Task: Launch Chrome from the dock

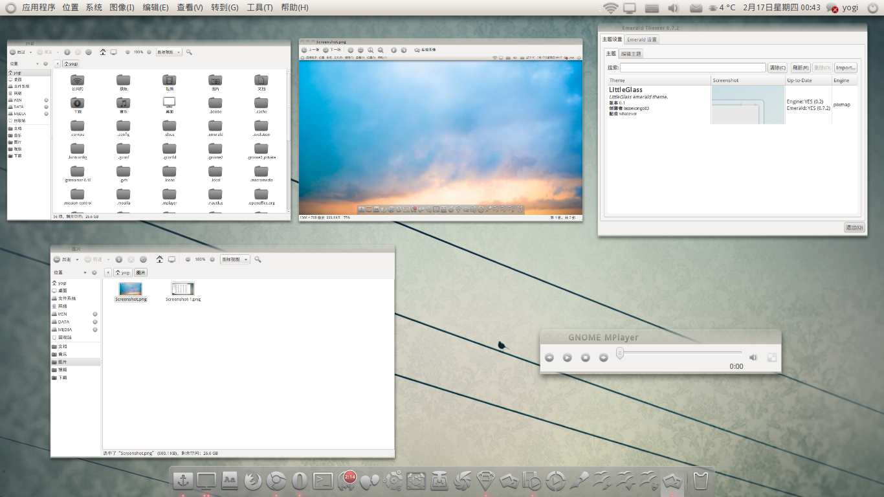Action: [276, 481]
